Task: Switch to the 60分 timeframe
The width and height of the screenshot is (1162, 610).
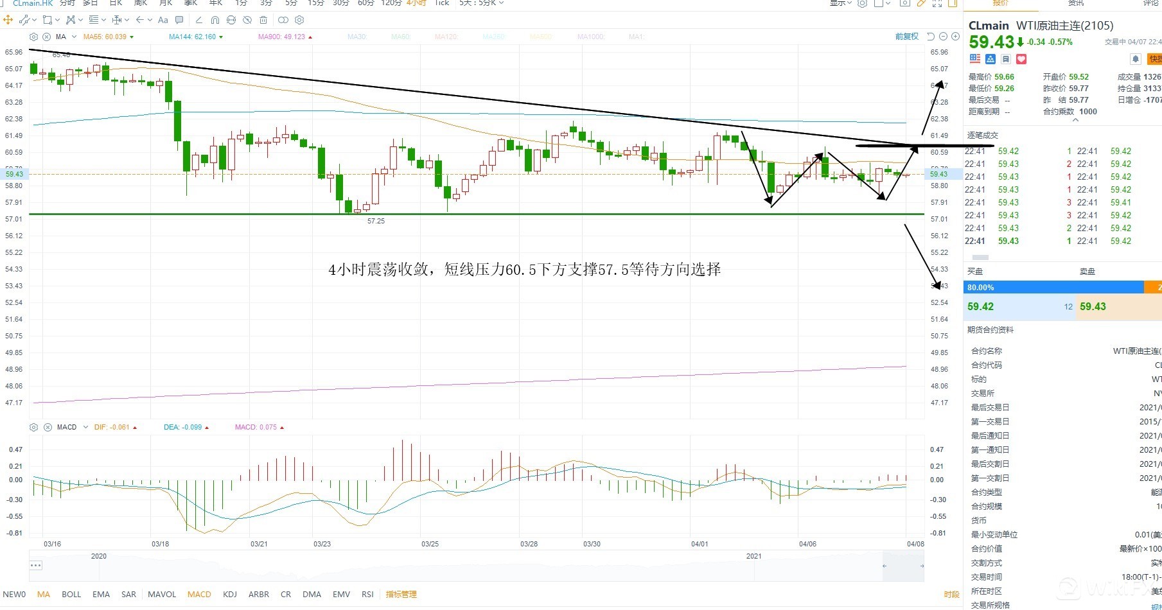Action: [365, 3]
